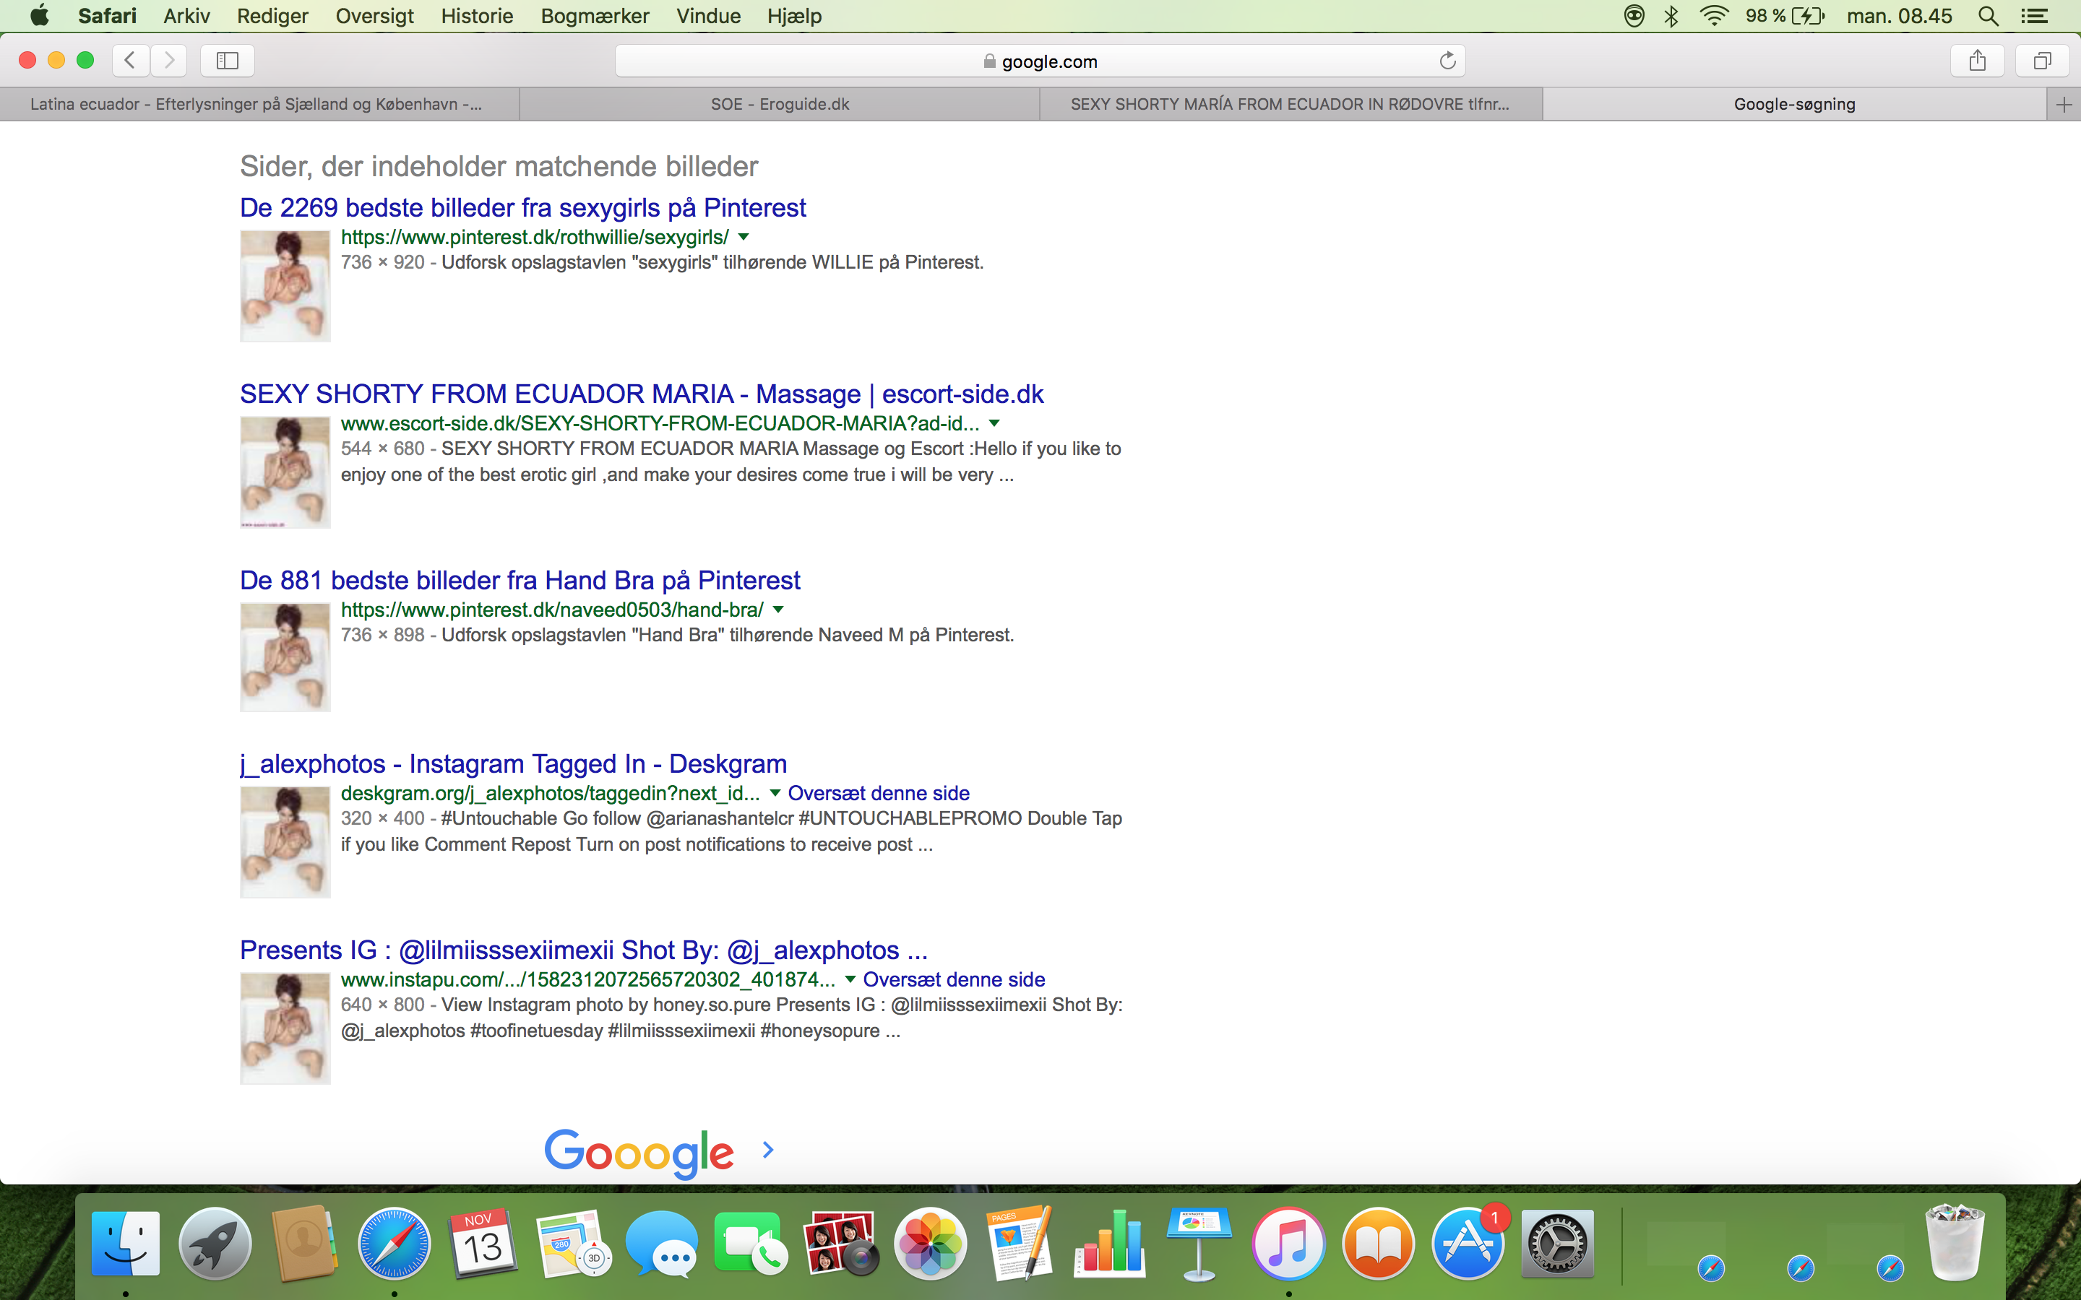Open iBooks from the Dock

point(1378,1243)
